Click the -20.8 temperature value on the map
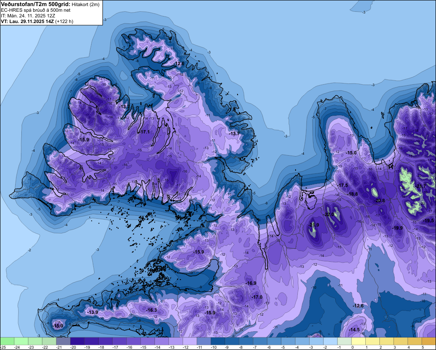Image resolution: width=436 pixels, height=350 pixels. 380,200
